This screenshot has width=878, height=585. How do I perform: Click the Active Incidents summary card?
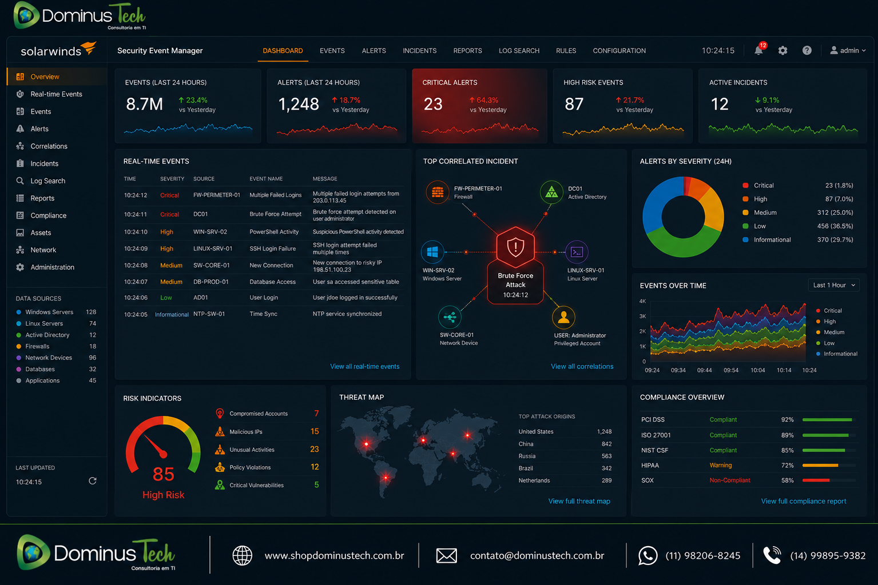click(782, 106)
